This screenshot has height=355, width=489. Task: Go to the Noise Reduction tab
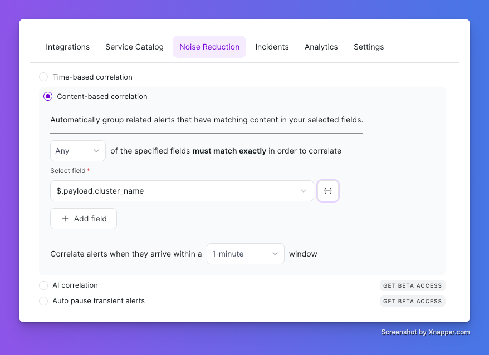tap(209, 47)
